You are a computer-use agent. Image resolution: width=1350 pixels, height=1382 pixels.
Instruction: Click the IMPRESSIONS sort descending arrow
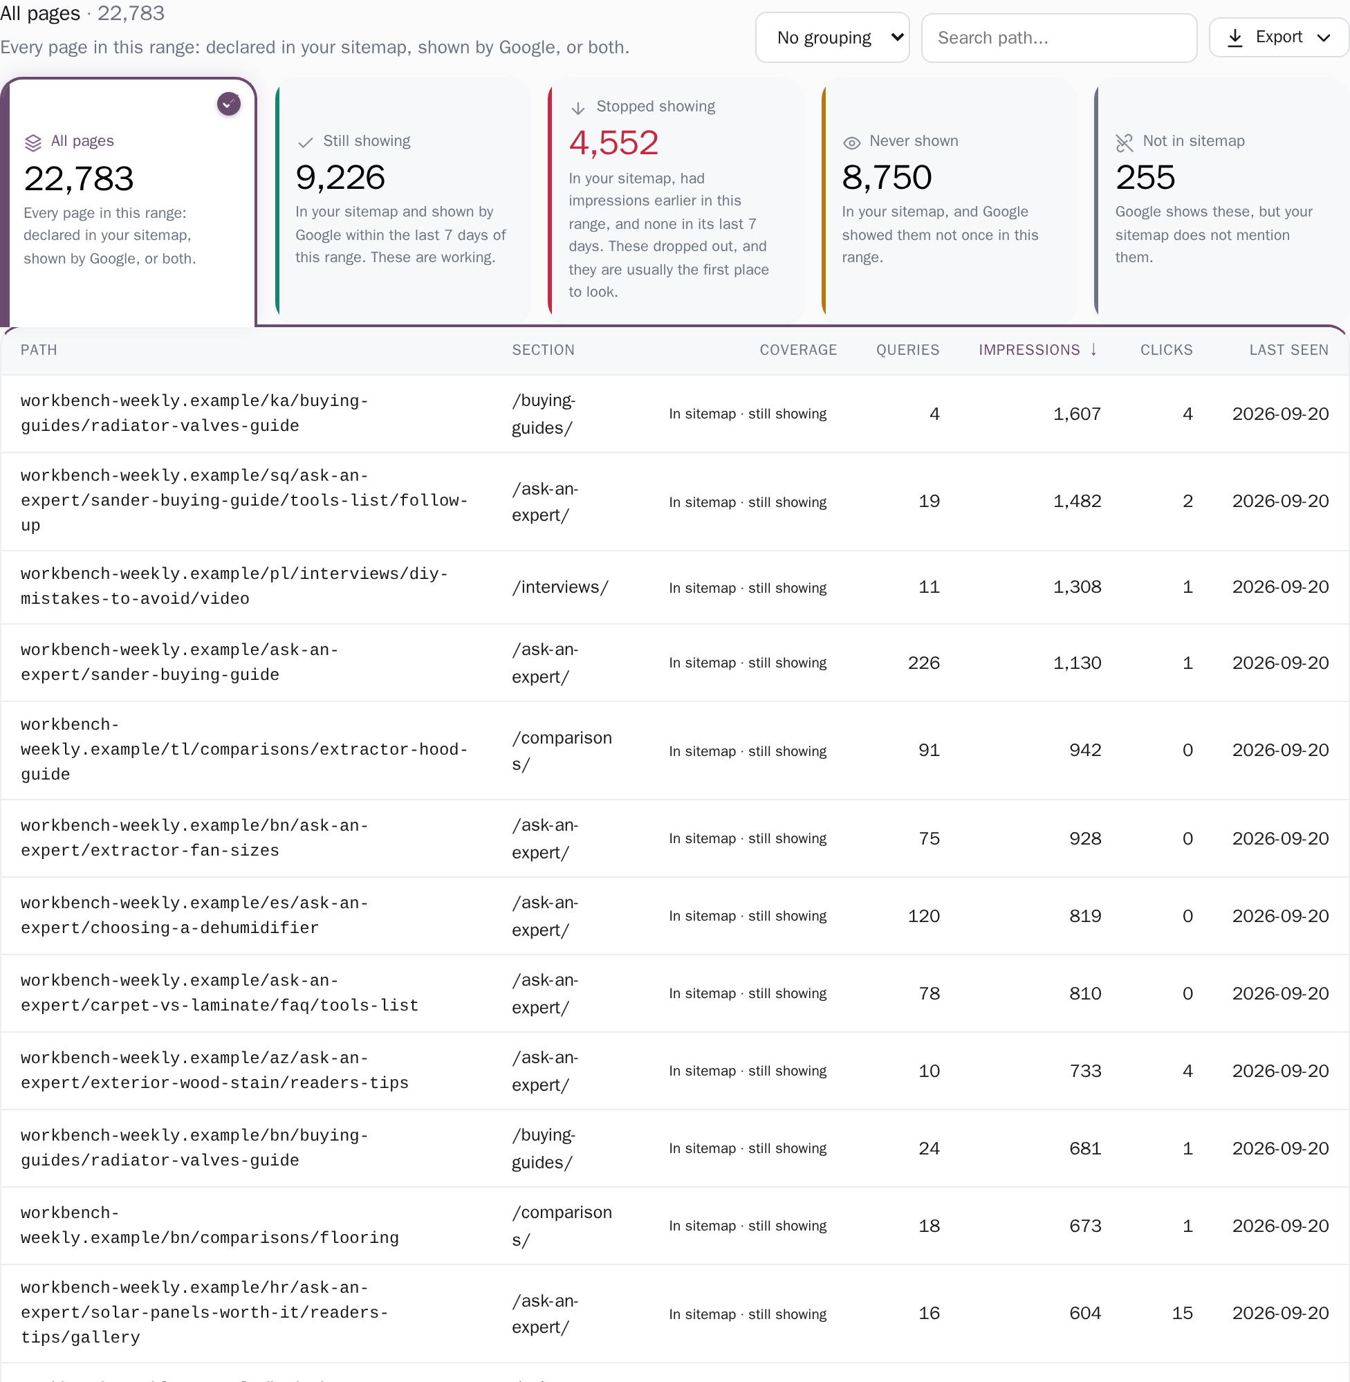(x=1093, y=349)
